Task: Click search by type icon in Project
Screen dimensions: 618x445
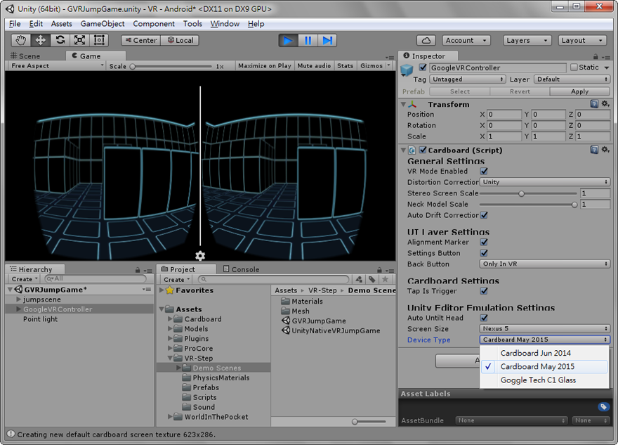Action: (x=359, y=279)
